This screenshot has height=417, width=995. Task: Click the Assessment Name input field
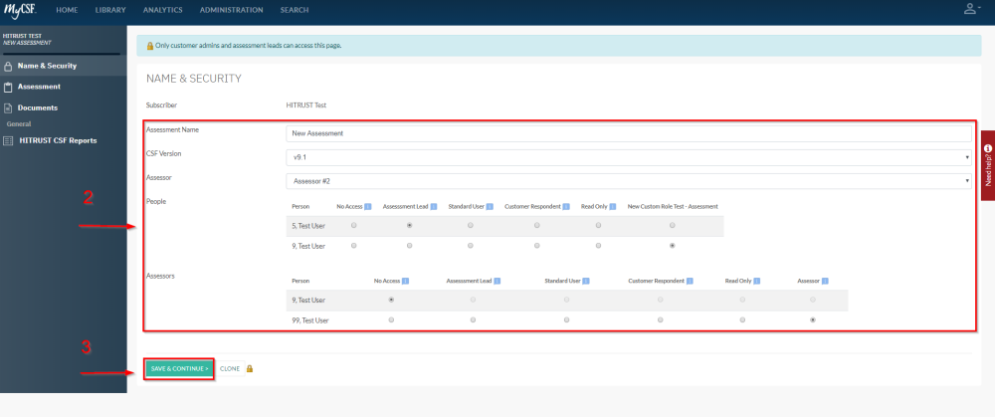pyautogui.click(x=628, y=134)
